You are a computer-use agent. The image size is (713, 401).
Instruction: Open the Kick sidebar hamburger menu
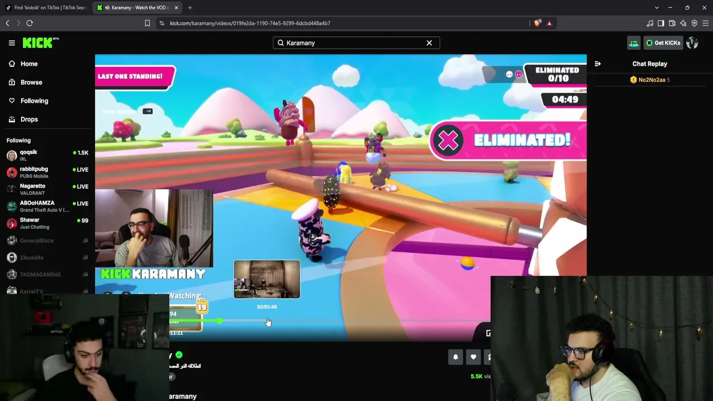click(x=12, y=43)
